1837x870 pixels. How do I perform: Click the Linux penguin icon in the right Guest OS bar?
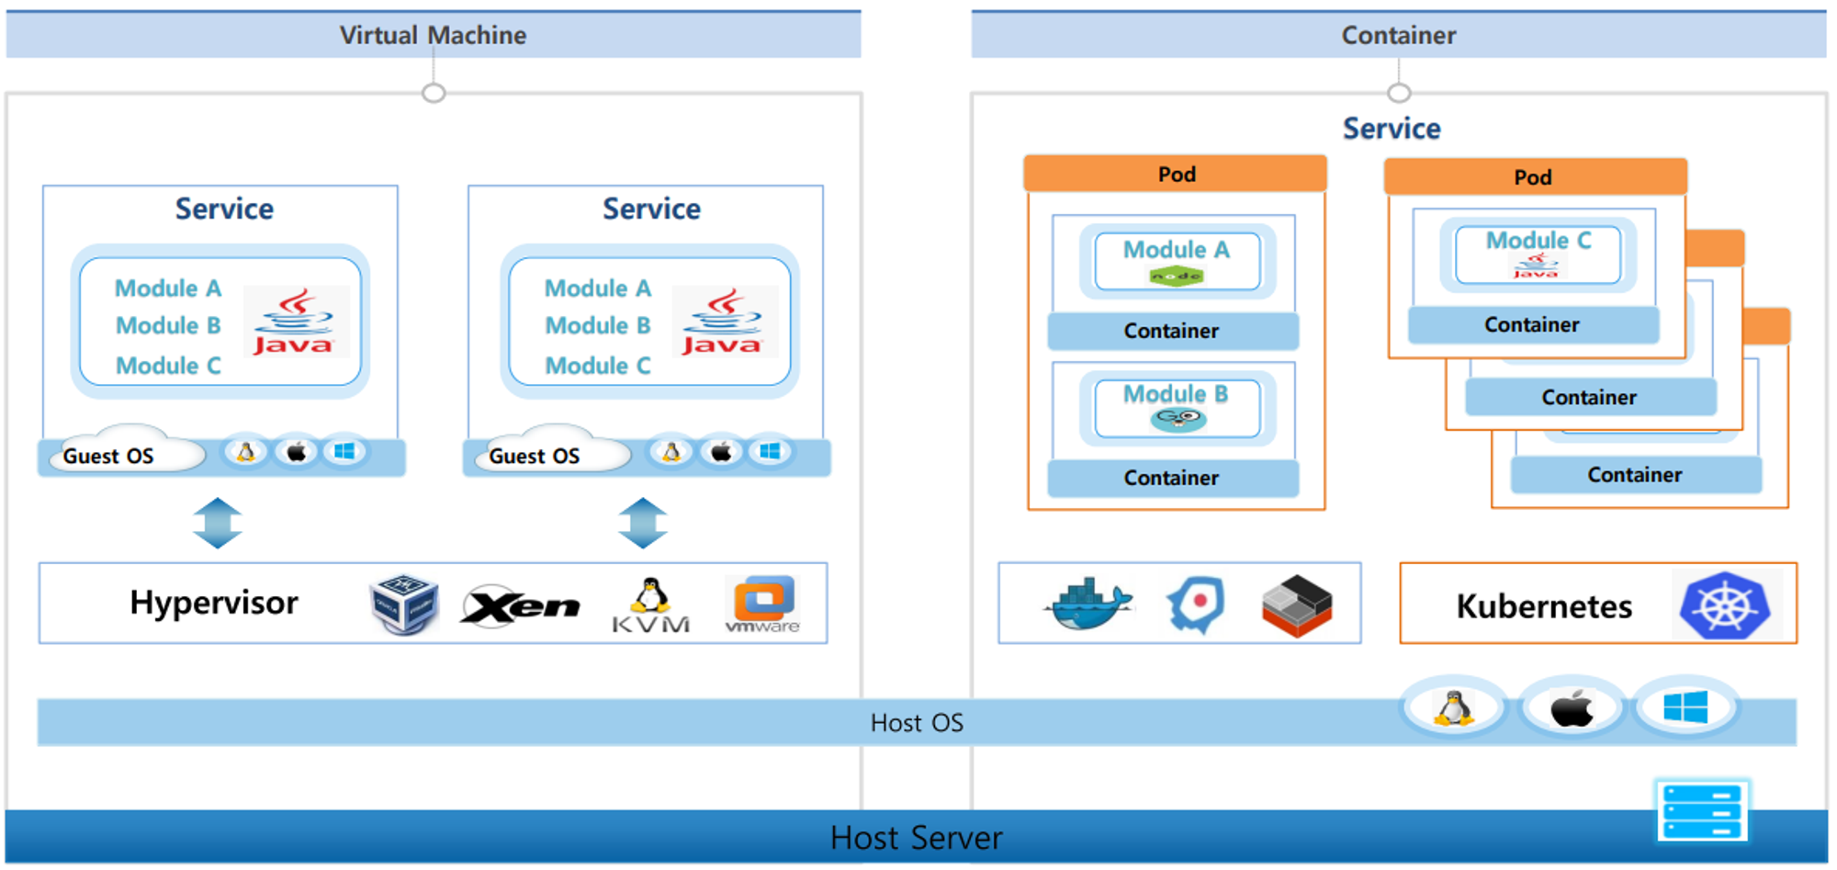pos(671,452)
